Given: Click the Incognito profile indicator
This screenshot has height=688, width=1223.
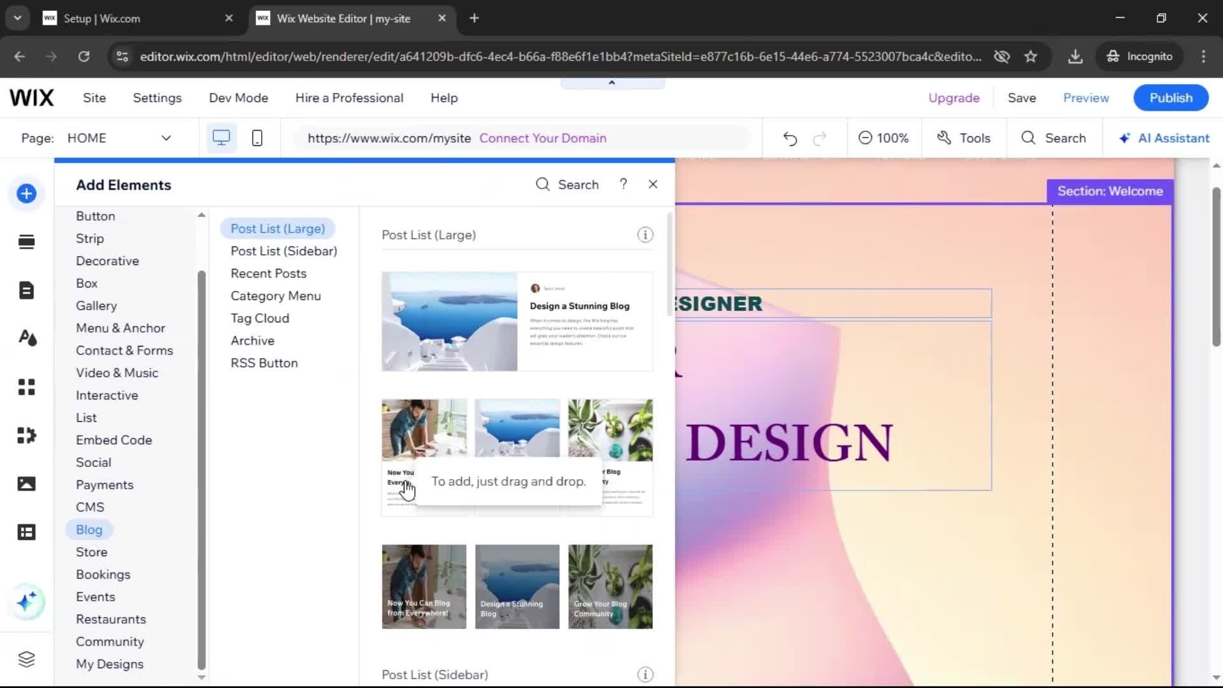Looking at the screenshot, I should click(x=1140, y=57).
